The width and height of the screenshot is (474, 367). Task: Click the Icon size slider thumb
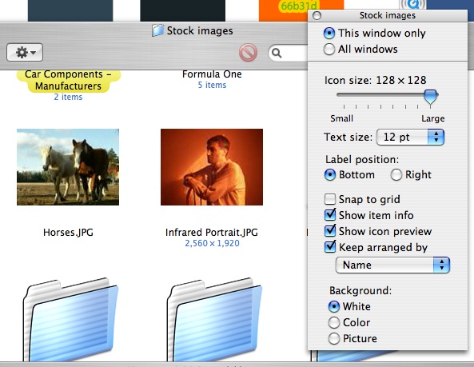430,97
